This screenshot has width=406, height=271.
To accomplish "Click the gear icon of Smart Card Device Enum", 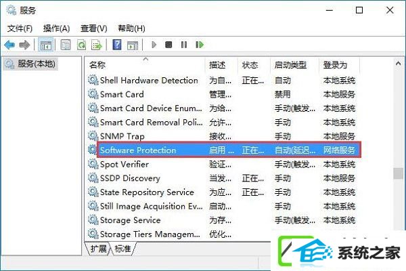I will [93, 108].
